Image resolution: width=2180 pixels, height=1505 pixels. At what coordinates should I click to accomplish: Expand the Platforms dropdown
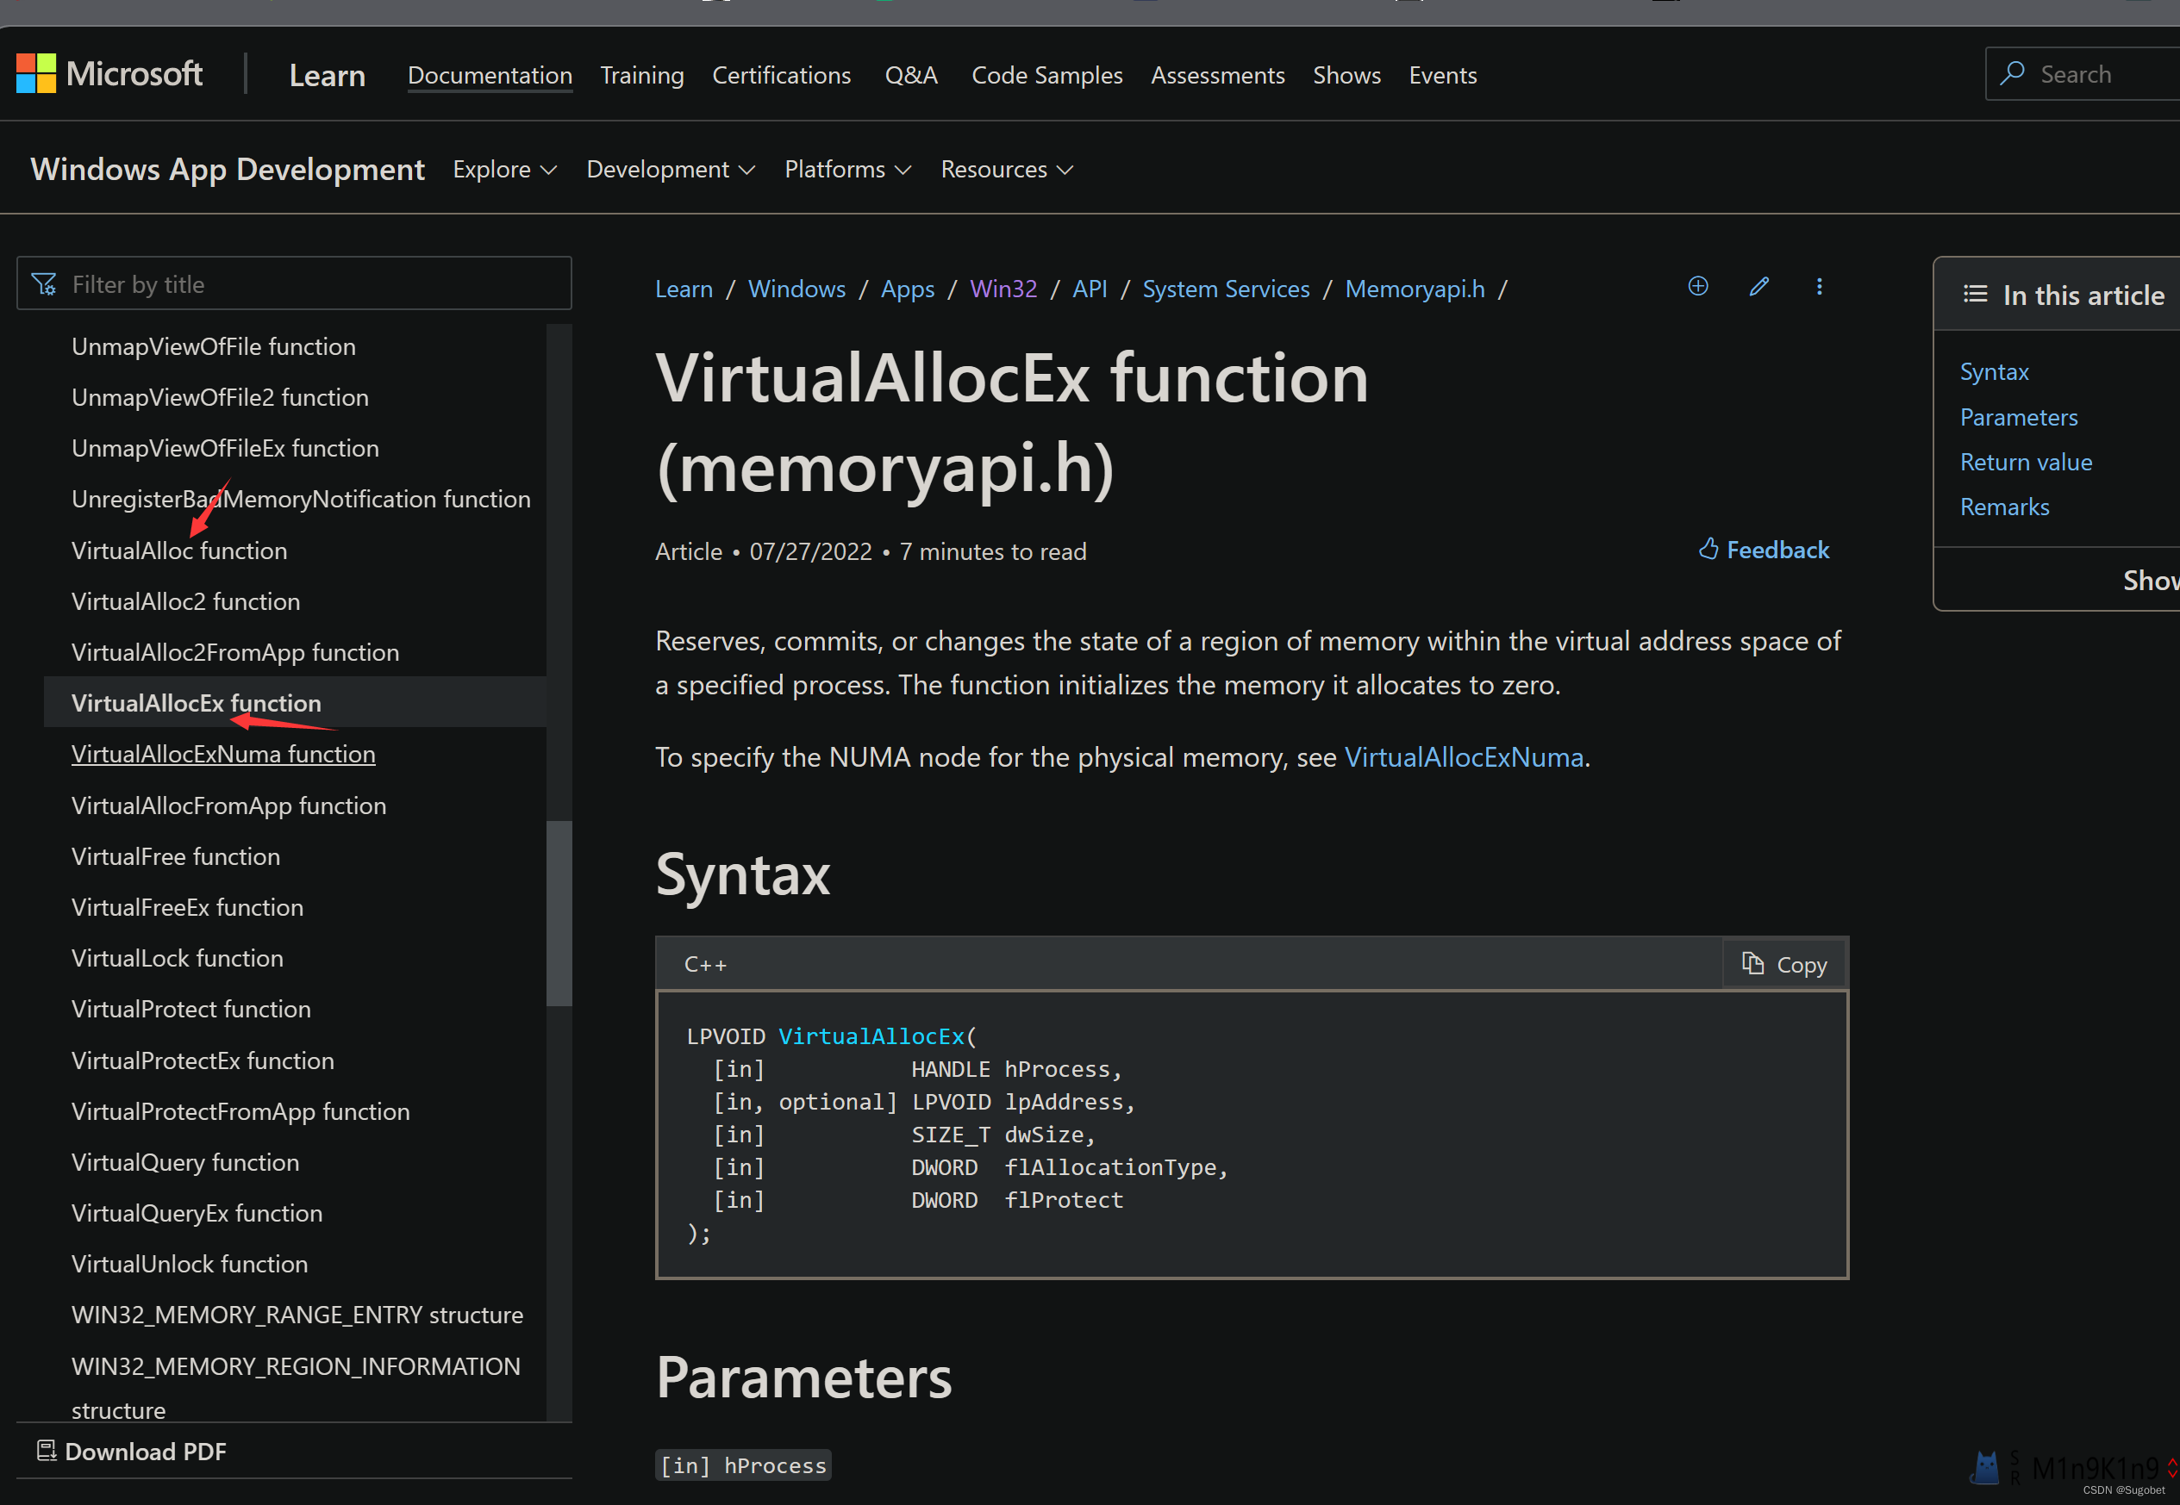tap(848, 170)
